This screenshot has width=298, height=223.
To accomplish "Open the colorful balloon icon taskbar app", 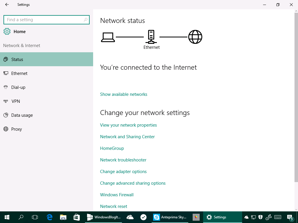I will (196, 217).
